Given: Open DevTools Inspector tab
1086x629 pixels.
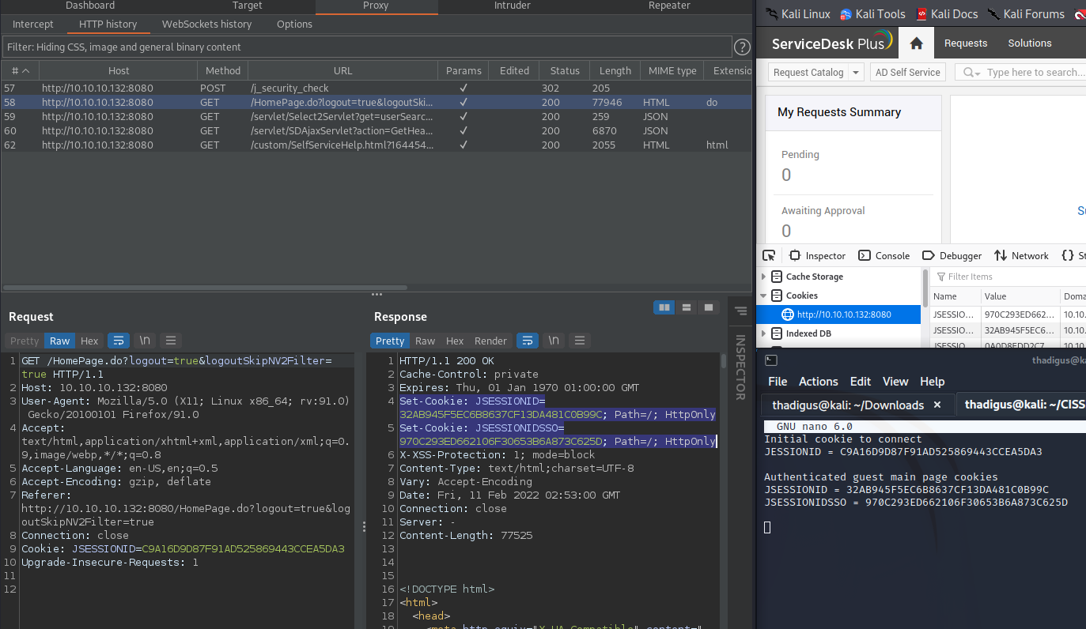Looking at the screenshot, I should pyautogui.click(x=818, y=255).
